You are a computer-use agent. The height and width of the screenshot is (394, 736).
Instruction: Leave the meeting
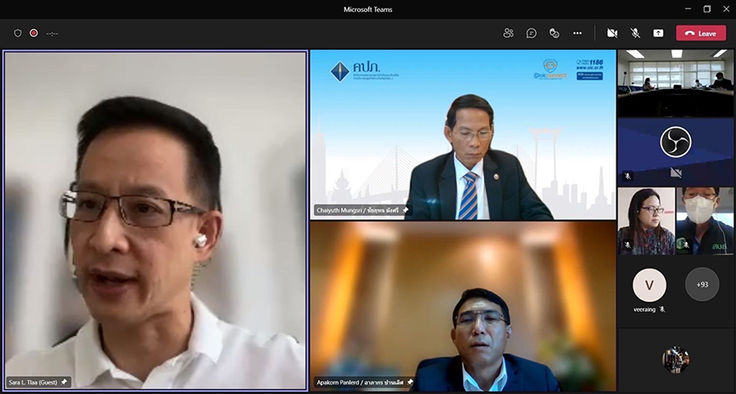click(700, 33)
